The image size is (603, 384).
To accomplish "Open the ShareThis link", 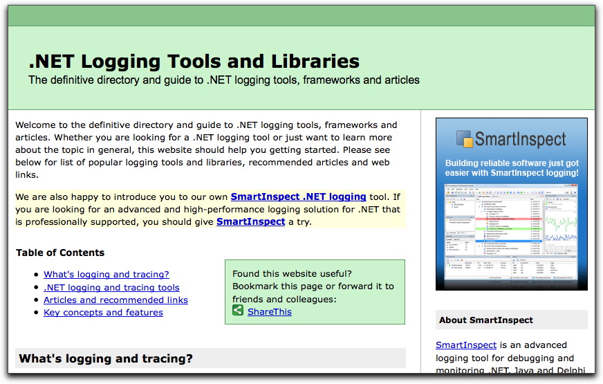I will 270,311.
